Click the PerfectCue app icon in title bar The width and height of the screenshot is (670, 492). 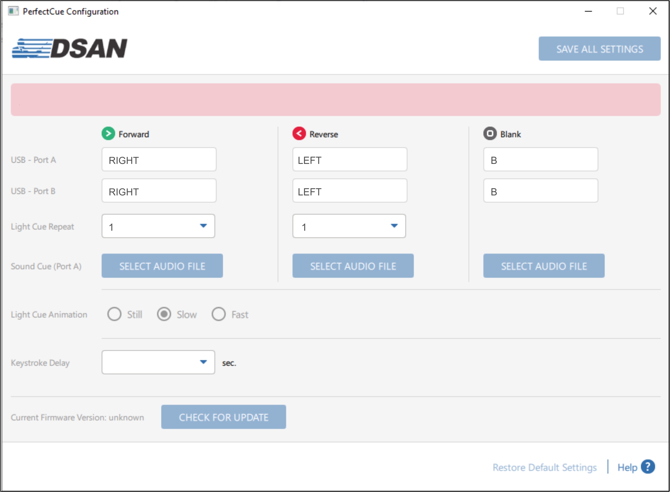click(x=13, y=11)
